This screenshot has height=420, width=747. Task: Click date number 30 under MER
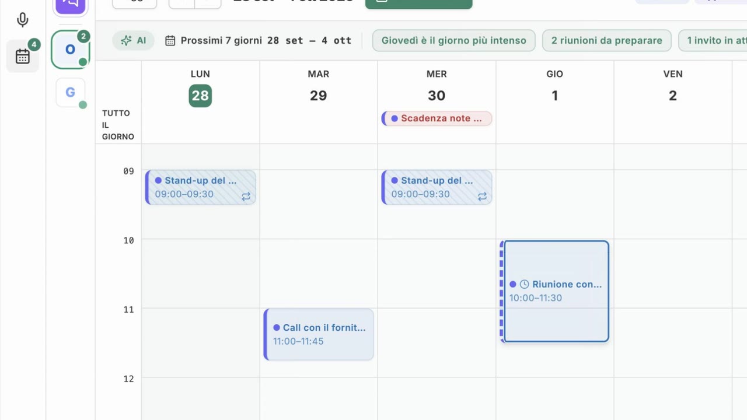point(437,96)
